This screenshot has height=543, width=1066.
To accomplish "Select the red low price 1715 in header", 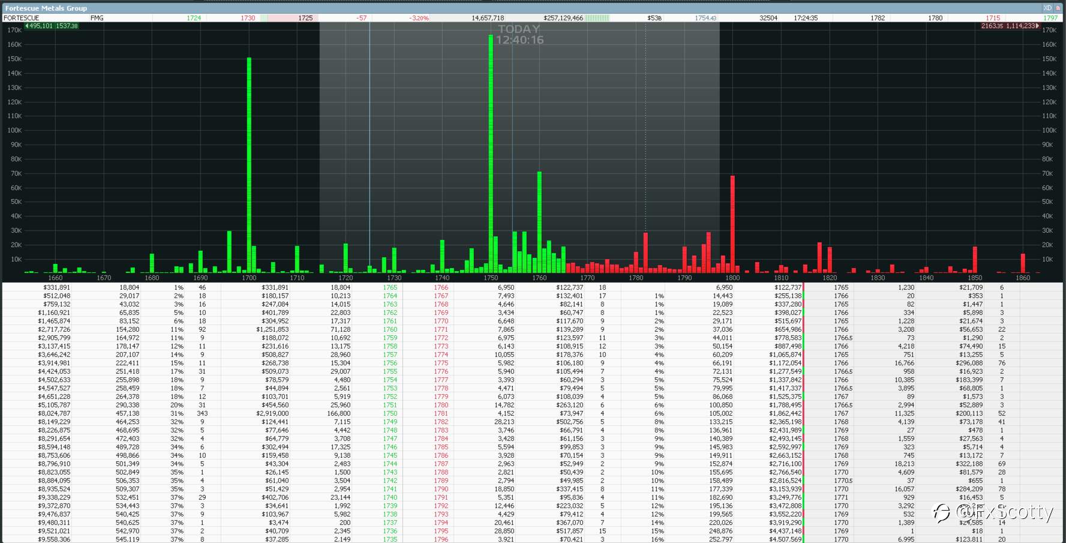I will pos(993,18).
